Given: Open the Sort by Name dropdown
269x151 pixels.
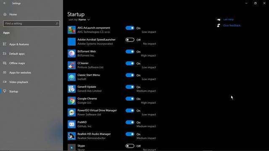Looking at the screenshot, I should coord(79,20).
